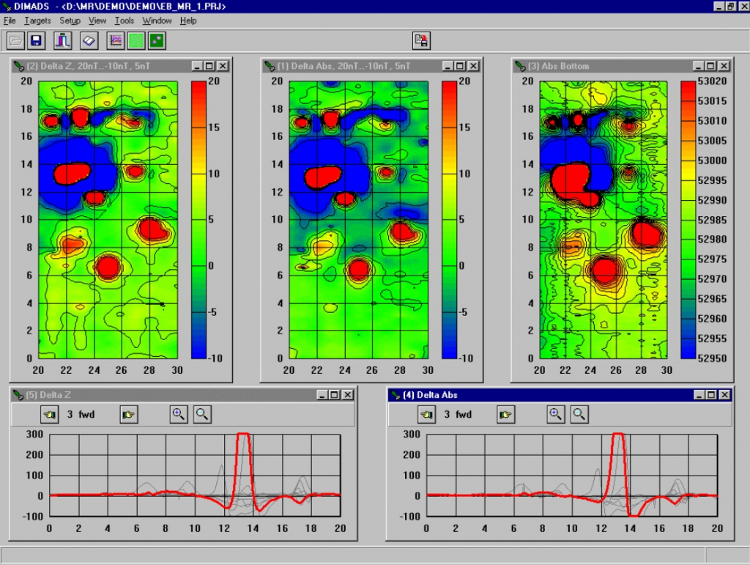Click the profile curve icon in main toolbar
The width and height of the screenshot is (750, 565).
pos(64,40)
